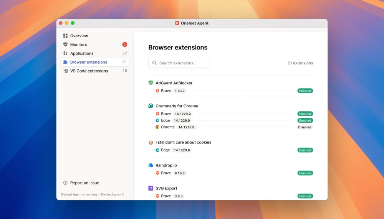Click the SVG Export purple icon

coord(151,188)
